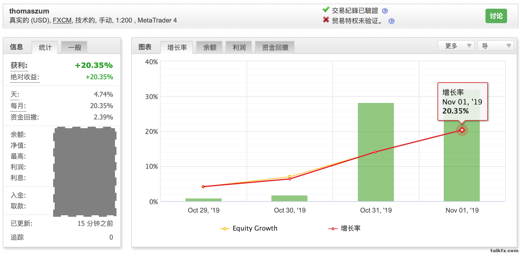Click the 15 分钟之前 updated value
Viewport: 520px width, 254px height.
click(95, 224)
